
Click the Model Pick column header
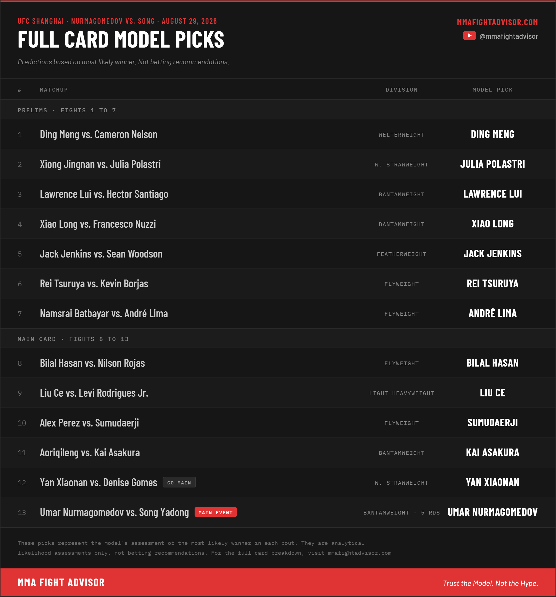tap(492, 90)
